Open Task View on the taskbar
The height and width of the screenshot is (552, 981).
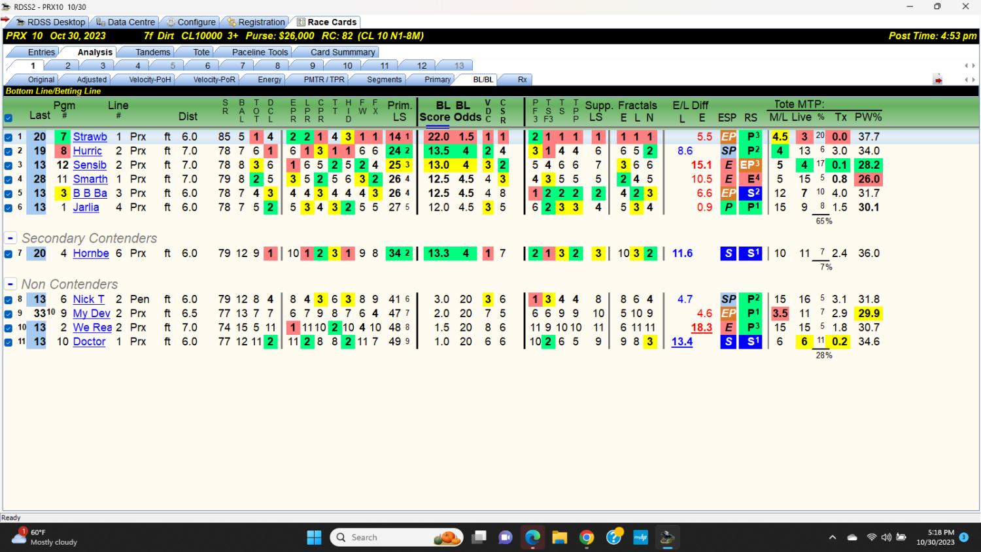(479, 538)
